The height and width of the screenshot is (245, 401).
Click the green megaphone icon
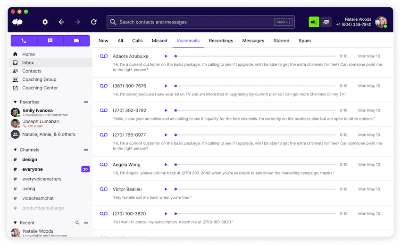click(314, 22)
